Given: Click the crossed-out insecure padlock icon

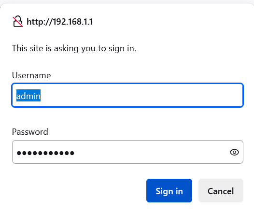Looking at the screenshot, I should click(18, 21).
